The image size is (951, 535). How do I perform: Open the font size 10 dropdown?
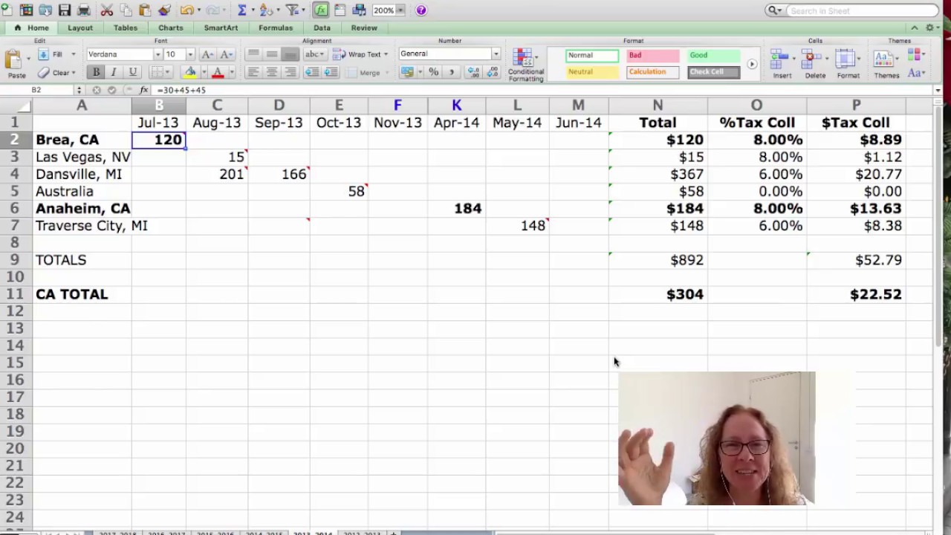click(x=190, y=54)
